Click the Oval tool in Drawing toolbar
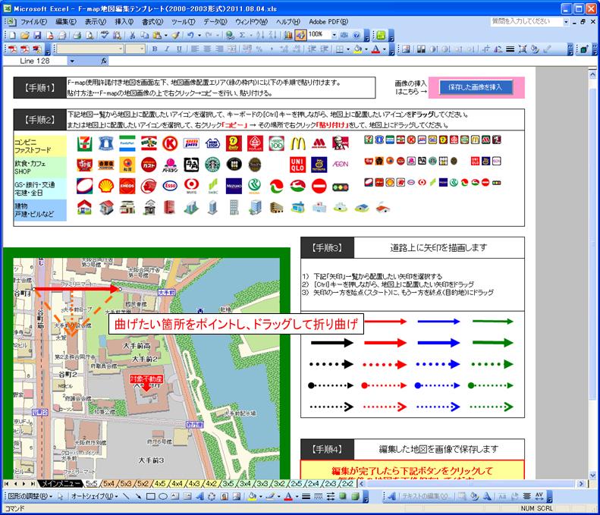The height and width of the screenshot is (515, 600). 163,497
